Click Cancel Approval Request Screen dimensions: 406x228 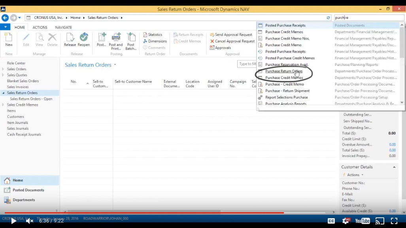point(232,41)
